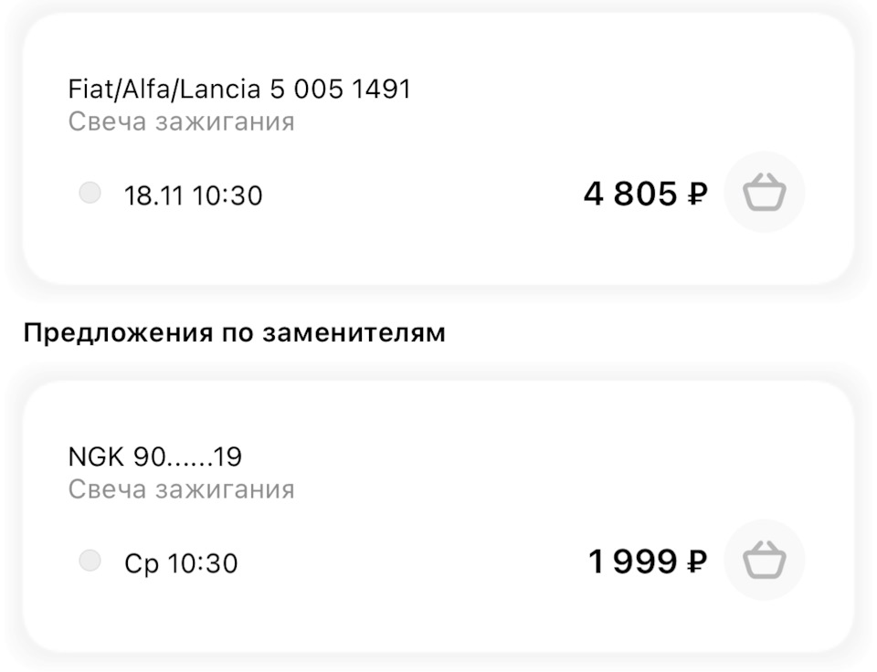This screenshot has width=877, height=672.
Task: Click the basket icon in the substitutes section
Action: pos(765,560)
